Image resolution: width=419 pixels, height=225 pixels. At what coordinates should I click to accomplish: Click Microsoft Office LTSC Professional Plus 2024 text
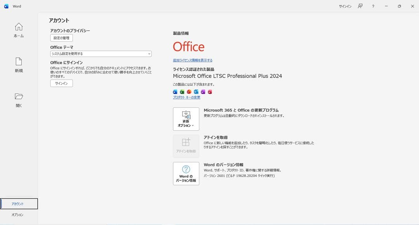coord(227,76)
